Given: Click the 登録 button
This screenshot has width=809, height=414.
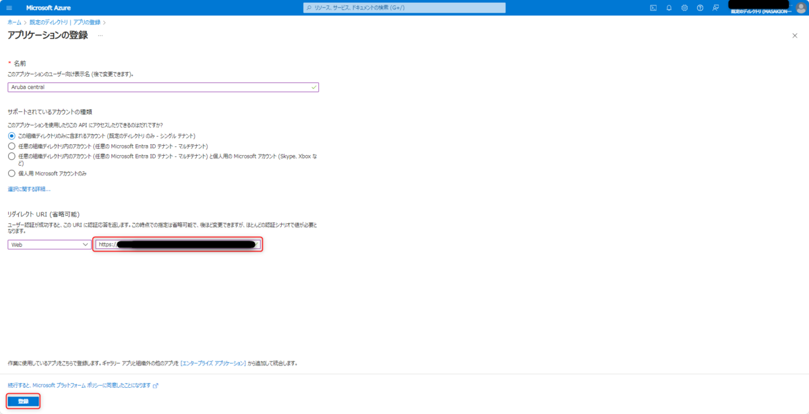Looking at the screenshot, I should click(24, 401).
